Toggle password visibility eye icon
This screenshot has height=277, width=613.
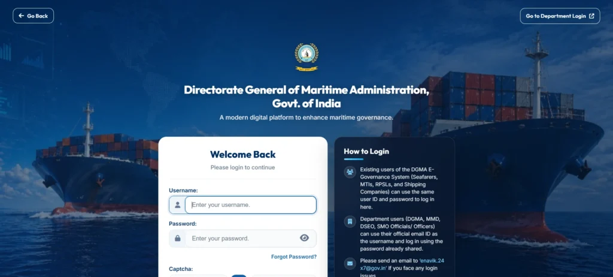(305, 238)
